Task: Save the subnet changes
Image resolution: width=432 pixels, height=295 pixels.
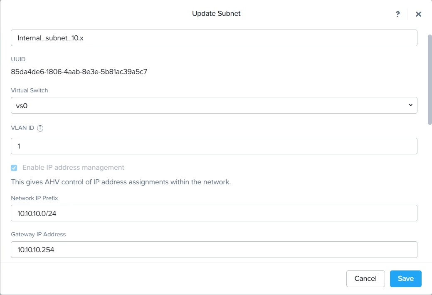Action: point(405,278)
